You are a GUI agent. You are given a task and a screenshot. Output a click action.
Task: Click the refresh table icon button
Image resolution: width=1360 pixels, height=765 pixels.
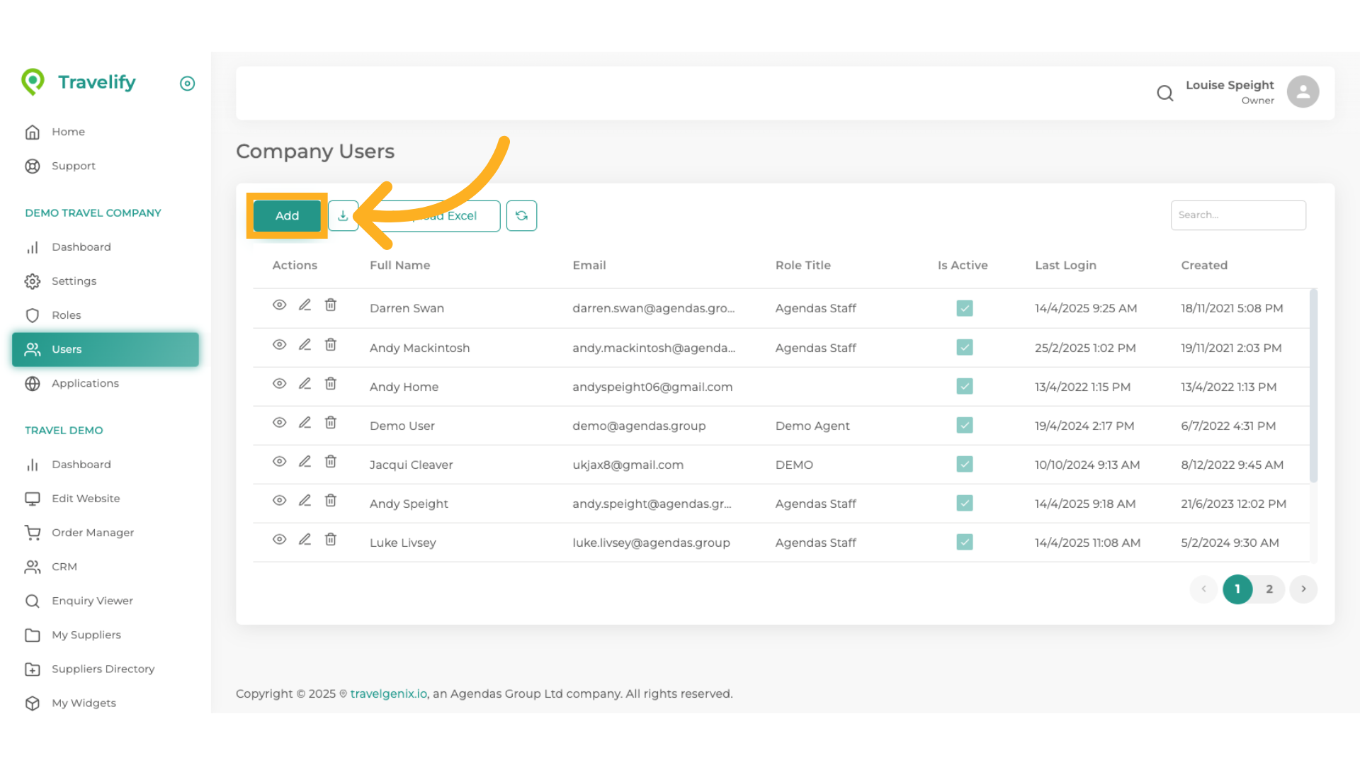tap(521, 216)
